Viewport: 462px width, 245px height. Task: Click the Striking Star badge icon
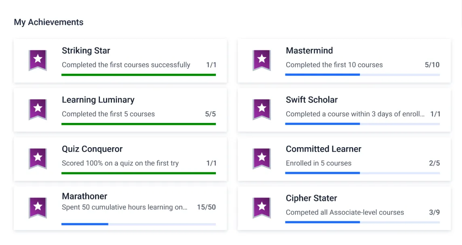(38, 60)
